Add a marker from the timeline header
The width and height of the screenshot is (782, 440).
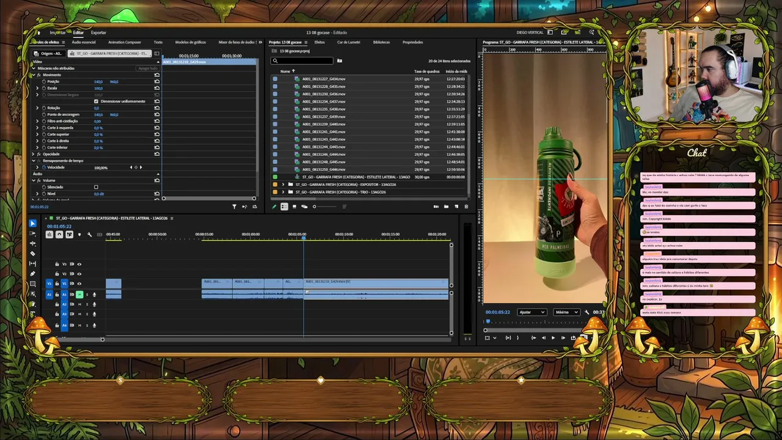79,235
